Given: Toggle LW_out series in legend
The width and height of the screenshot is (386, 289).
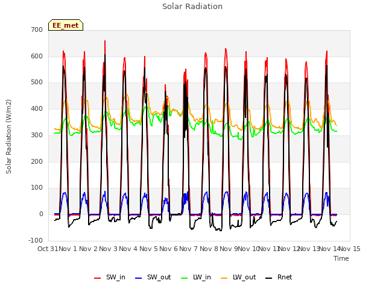Looking at the screenshot, I should point(238,278).
